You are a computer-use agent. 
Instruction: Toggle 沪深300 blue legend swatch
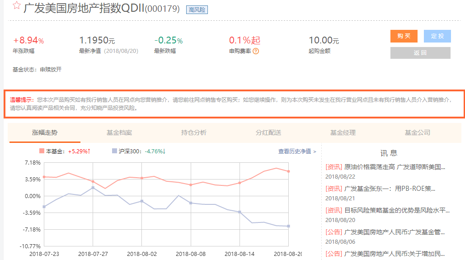click(x=114, y=151)
